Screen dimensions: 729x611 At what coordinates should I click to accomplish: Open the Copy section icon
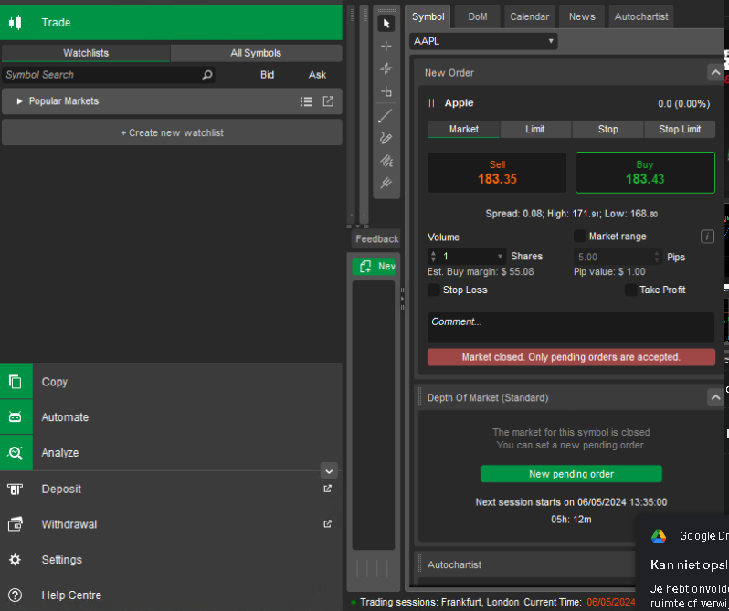[x=16, y=382]
